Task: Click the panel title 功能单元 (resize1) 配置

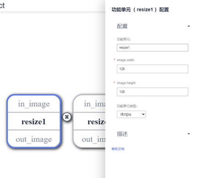Action: click(x=140, y=10)
